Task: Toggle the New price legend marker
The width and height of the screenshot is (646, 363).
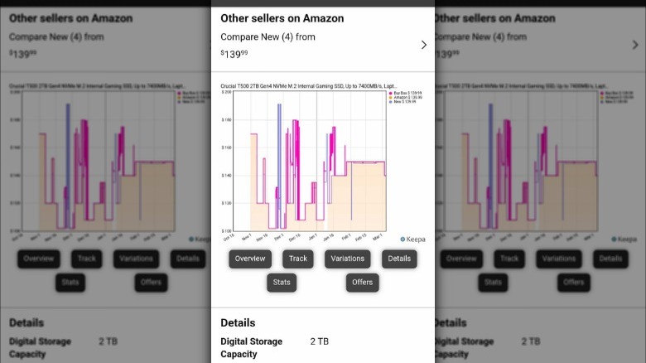Action: point(389,101)
